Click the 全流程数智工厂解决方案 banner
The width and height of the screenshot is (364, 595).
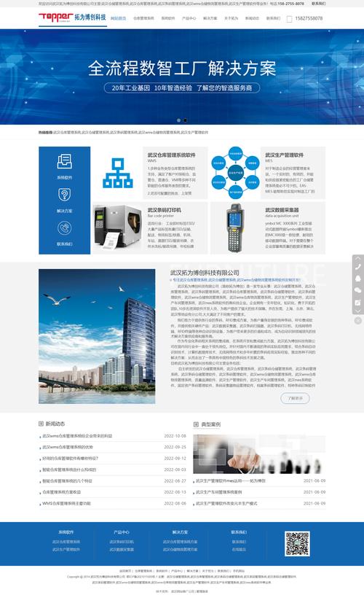click(x=182, y=77)
